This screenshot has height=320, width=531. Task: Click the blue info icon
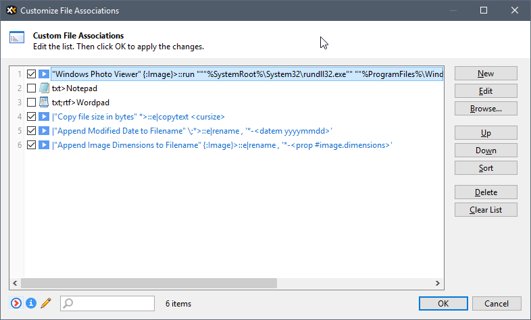click(x=31, y=303)
